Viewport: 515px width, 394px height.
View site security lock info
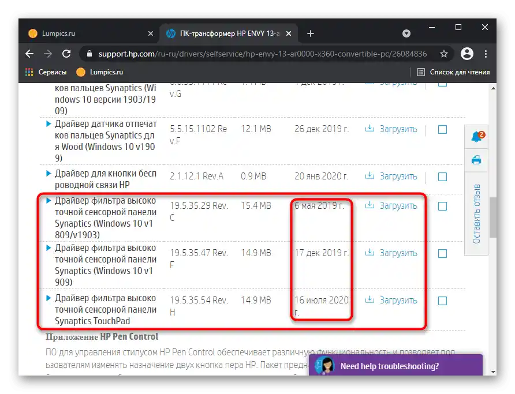click(x=89, y=54)
